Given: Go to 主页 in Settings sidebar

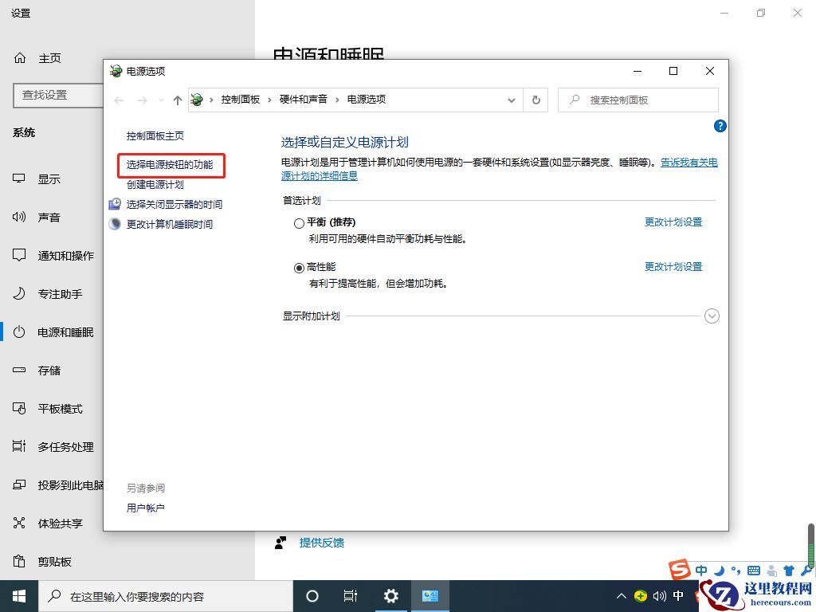Looking at the screenshot, I should tap(49, 57).
